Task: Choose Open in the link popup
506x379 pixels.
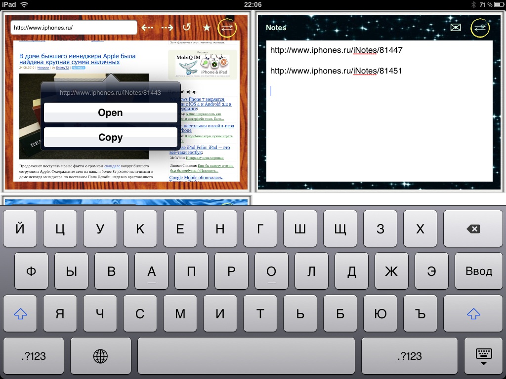Action: point(110,113)
